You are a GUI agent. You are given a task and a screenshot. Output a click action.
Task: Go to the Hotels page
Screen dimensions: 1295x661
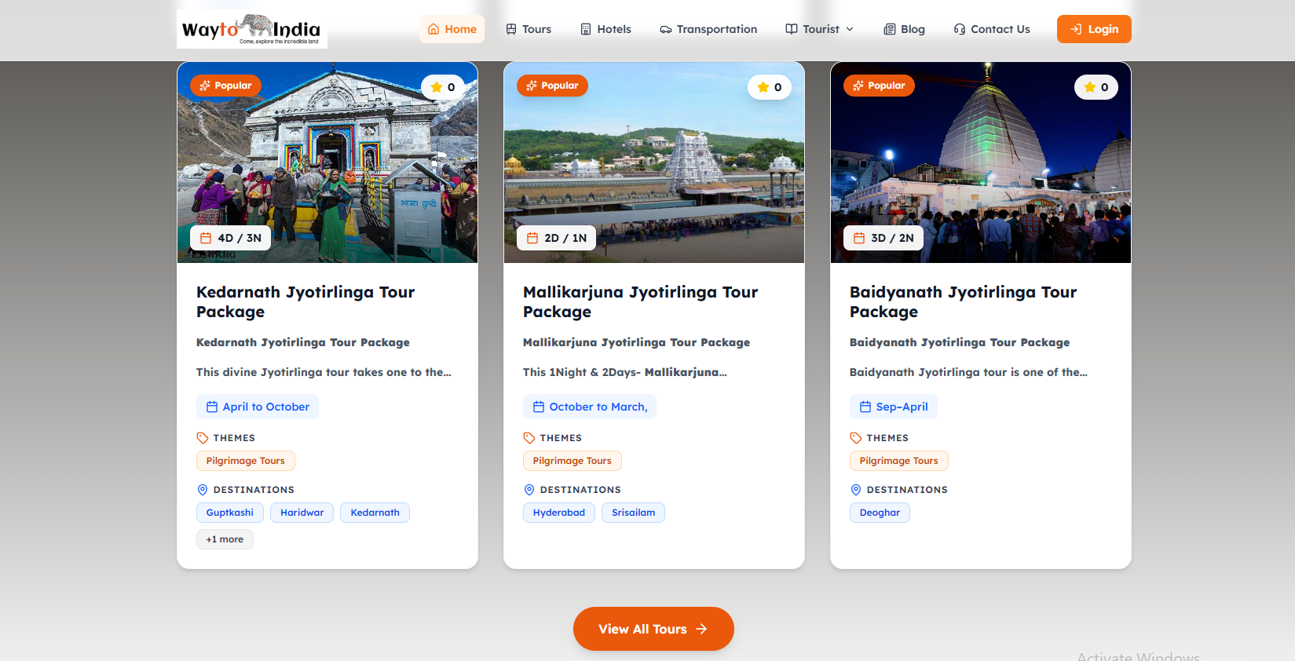pyautogui.click(x=605, y=29)
